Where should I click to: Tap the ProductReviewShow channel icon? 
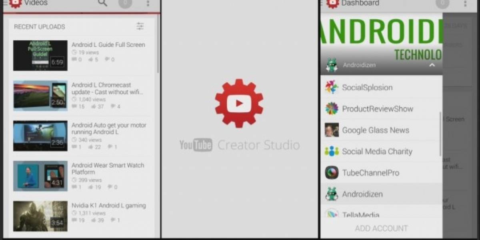pos(332,109)
